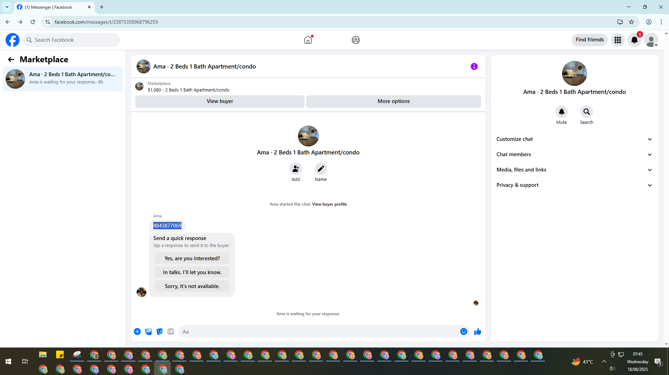Open the taskbar clock and date

(x=638, y=362)
